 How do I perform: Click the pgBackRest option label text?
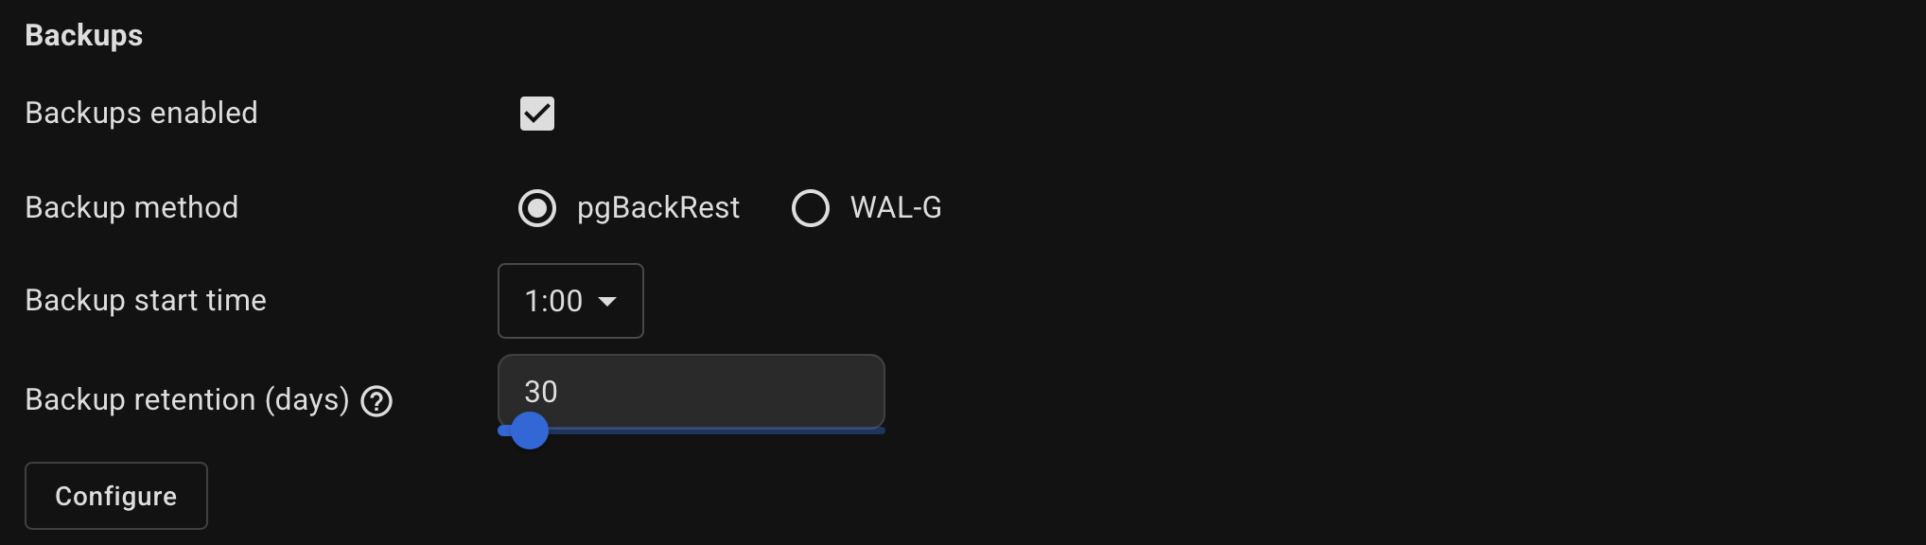point(657,208)
